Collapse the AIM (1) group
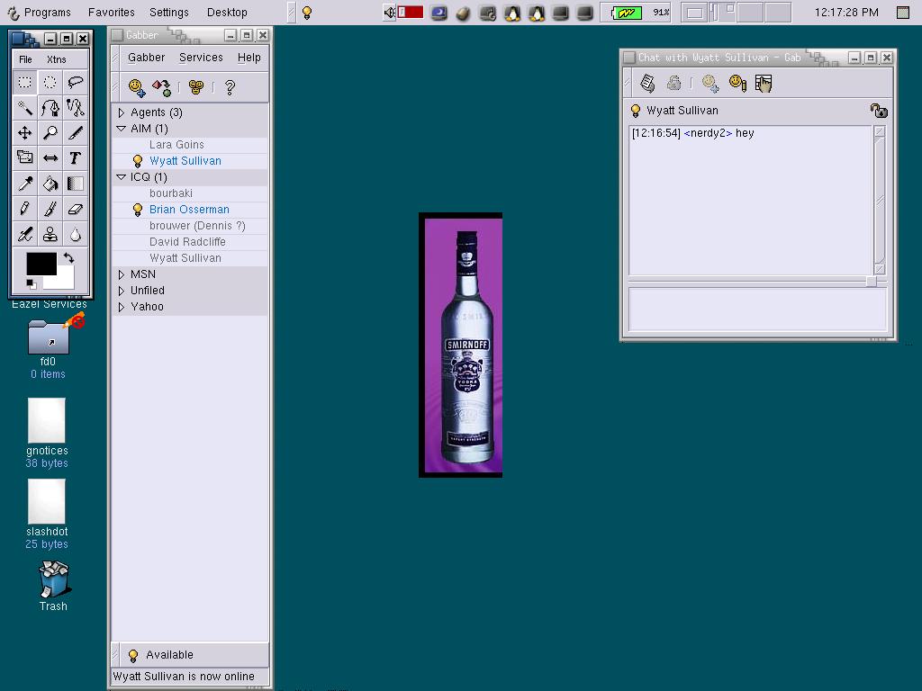Image resolution: width=922 pixels, height=691 pixels. coord(122,128)
